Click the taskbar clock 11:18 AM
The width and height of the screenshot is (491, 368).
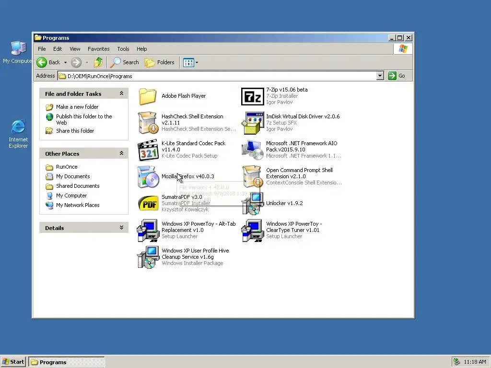pyautogui.click(x=475, y=362)
